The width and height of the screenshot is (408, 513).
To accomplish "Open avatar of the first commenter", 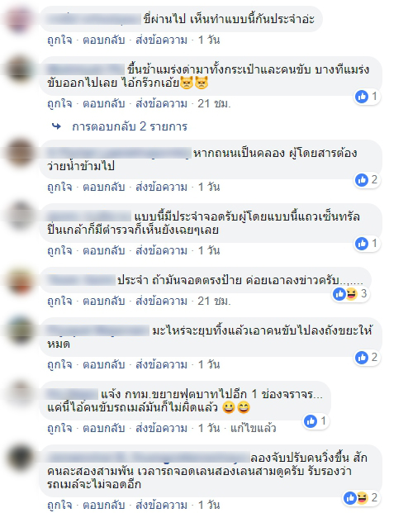I will point(20,19).
